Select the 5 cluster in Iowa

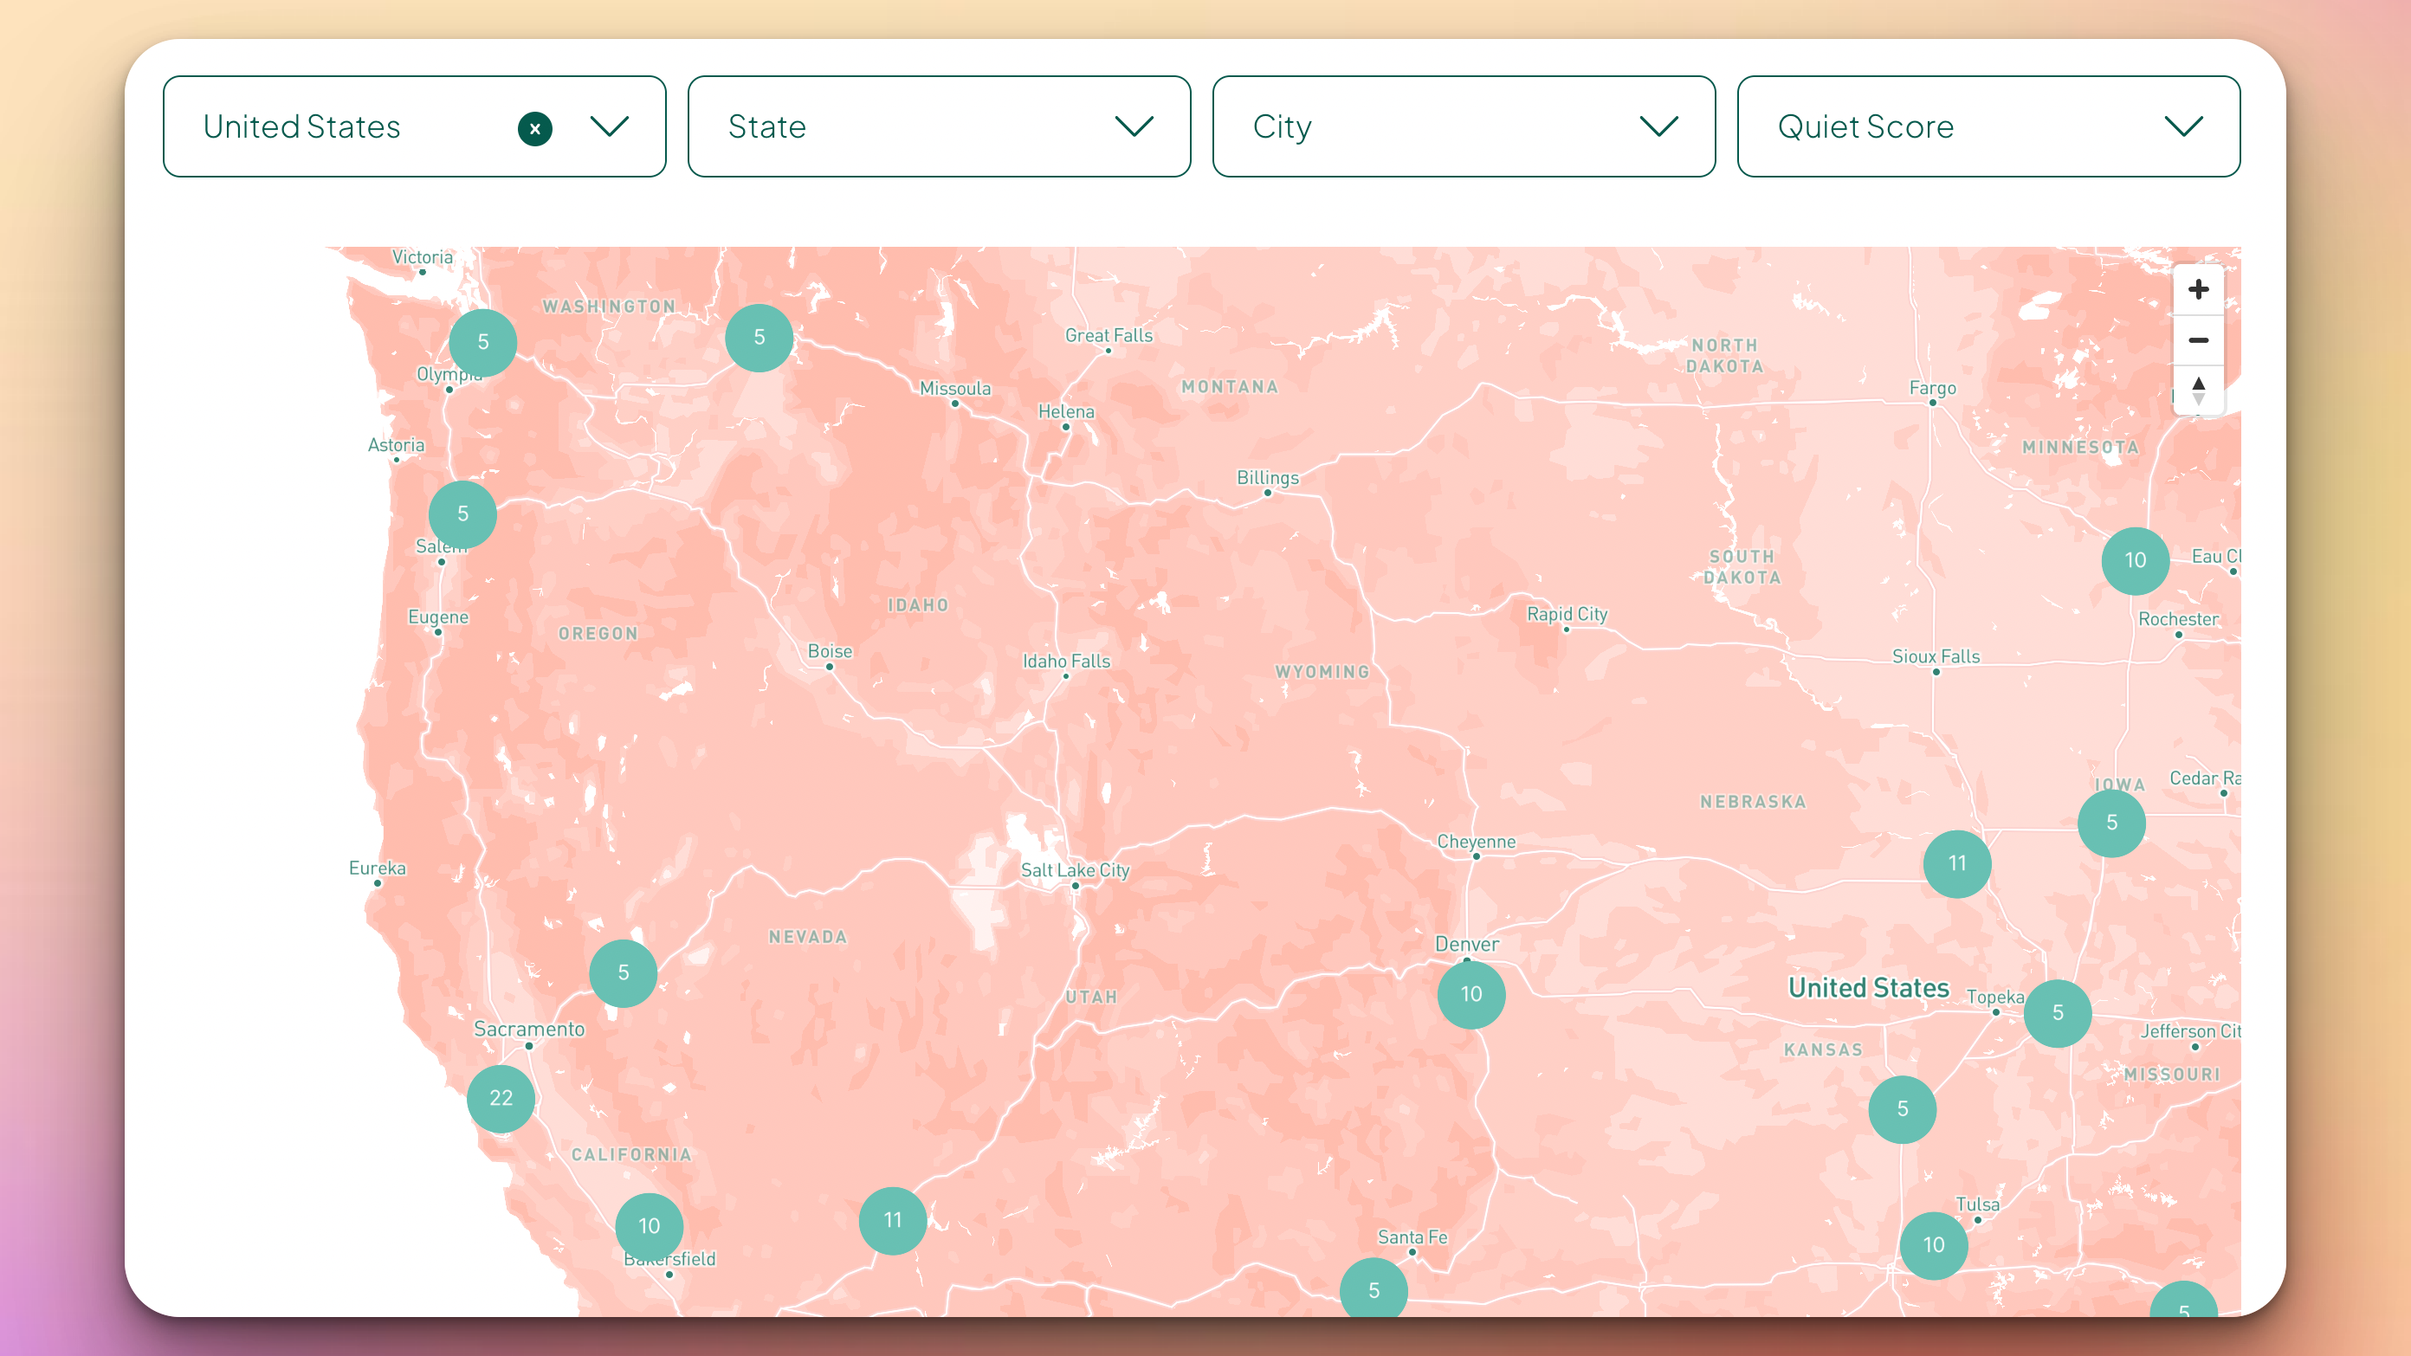coord(2111,823)
